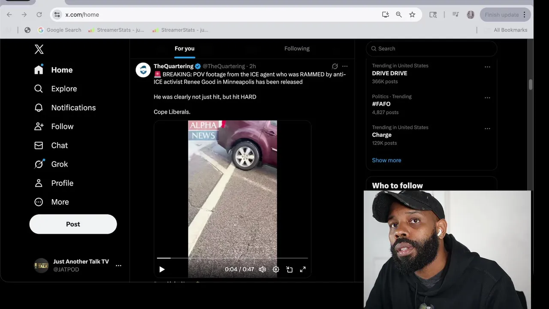
Task: Click Grok explain icon on post
Action: tap(335, 66)
